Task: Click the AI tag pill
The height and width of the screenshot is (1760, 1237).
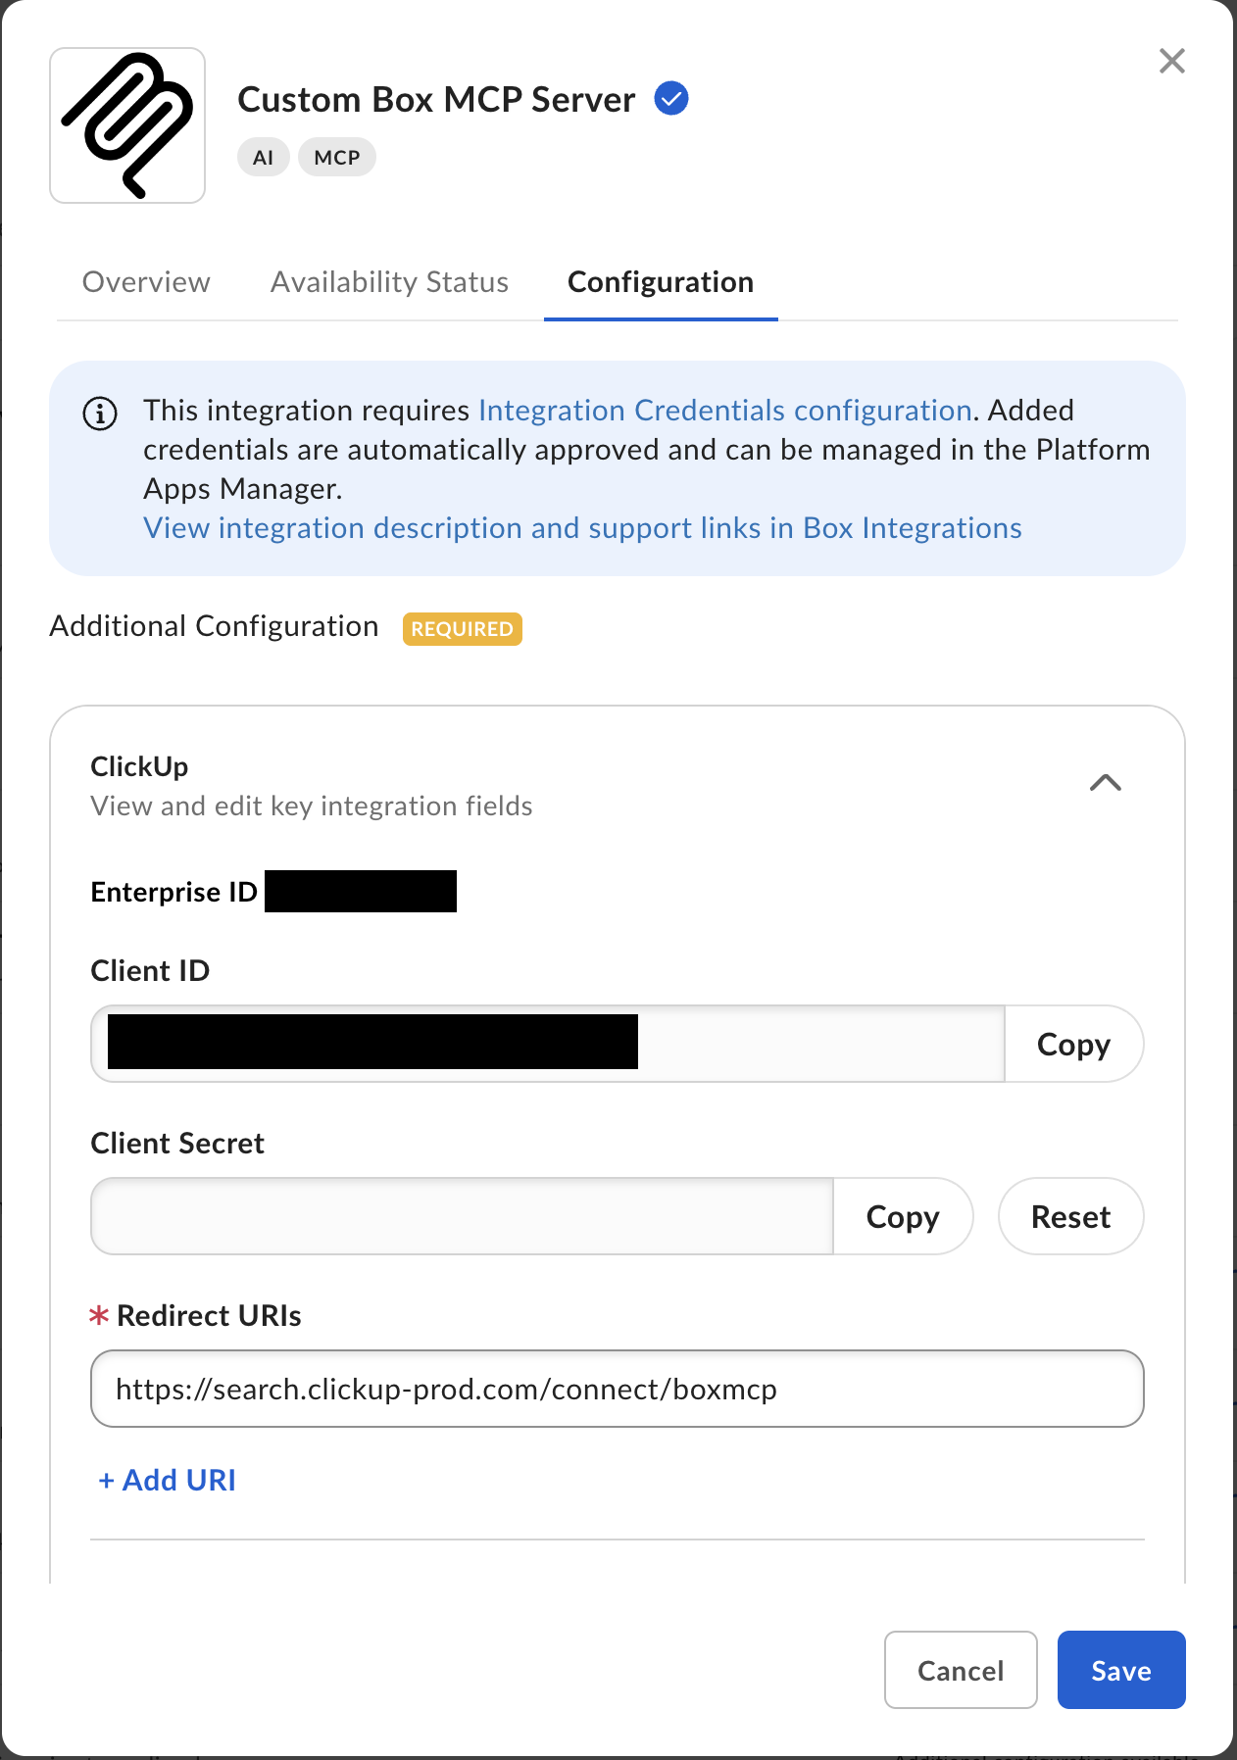Action: pyautogui.click(x=263, y=157)
